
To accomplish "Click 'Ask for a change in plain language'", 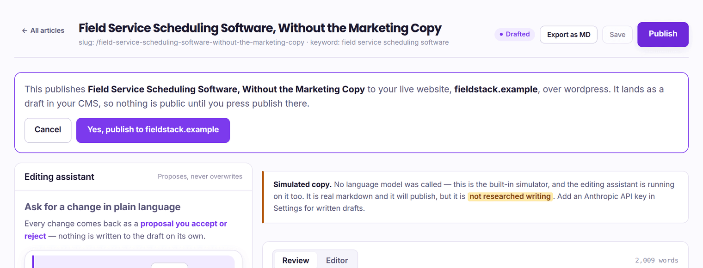I will coord(103,207).
